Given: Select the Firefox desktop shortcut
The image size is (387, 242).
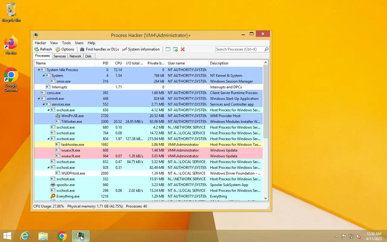Looking at the screenshot, I should (x=11, y=45).
